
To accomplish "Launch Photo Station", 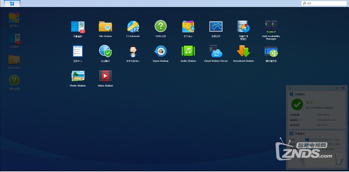I will click(x=78, y=76).
